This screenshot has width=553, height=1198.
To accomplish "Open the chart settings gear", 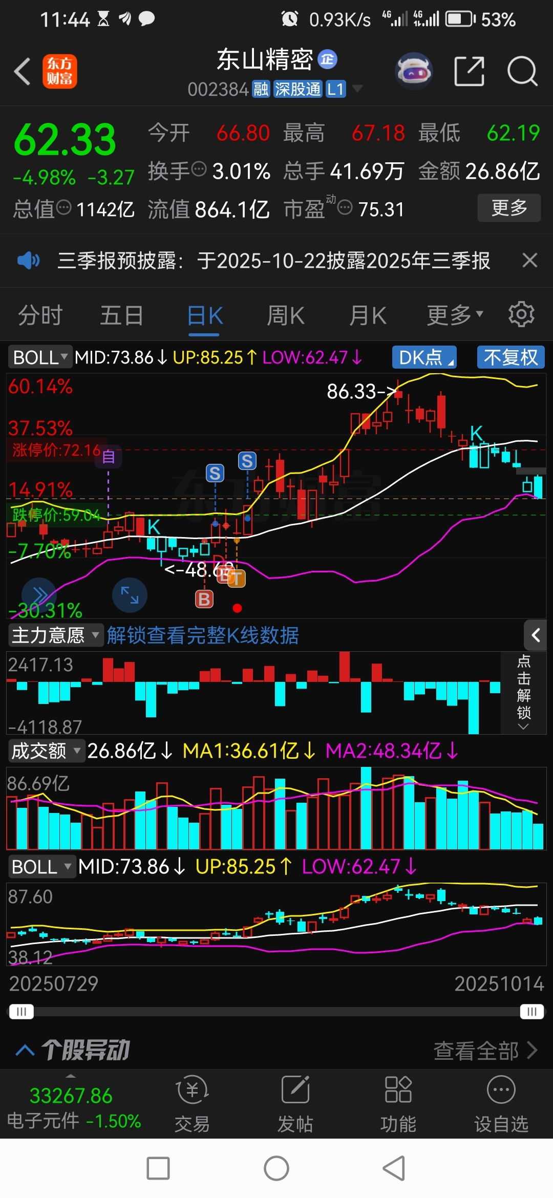I will click(x=521, y=314).
